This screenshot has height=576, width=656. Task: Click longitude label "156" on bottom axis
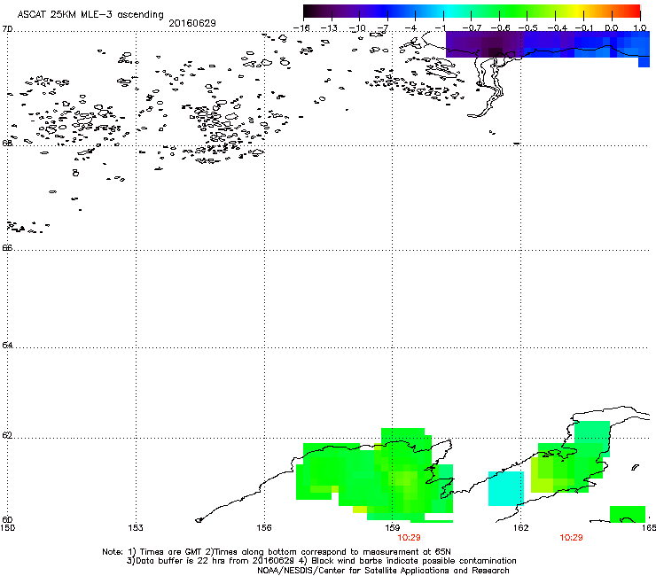click(264, 527)
